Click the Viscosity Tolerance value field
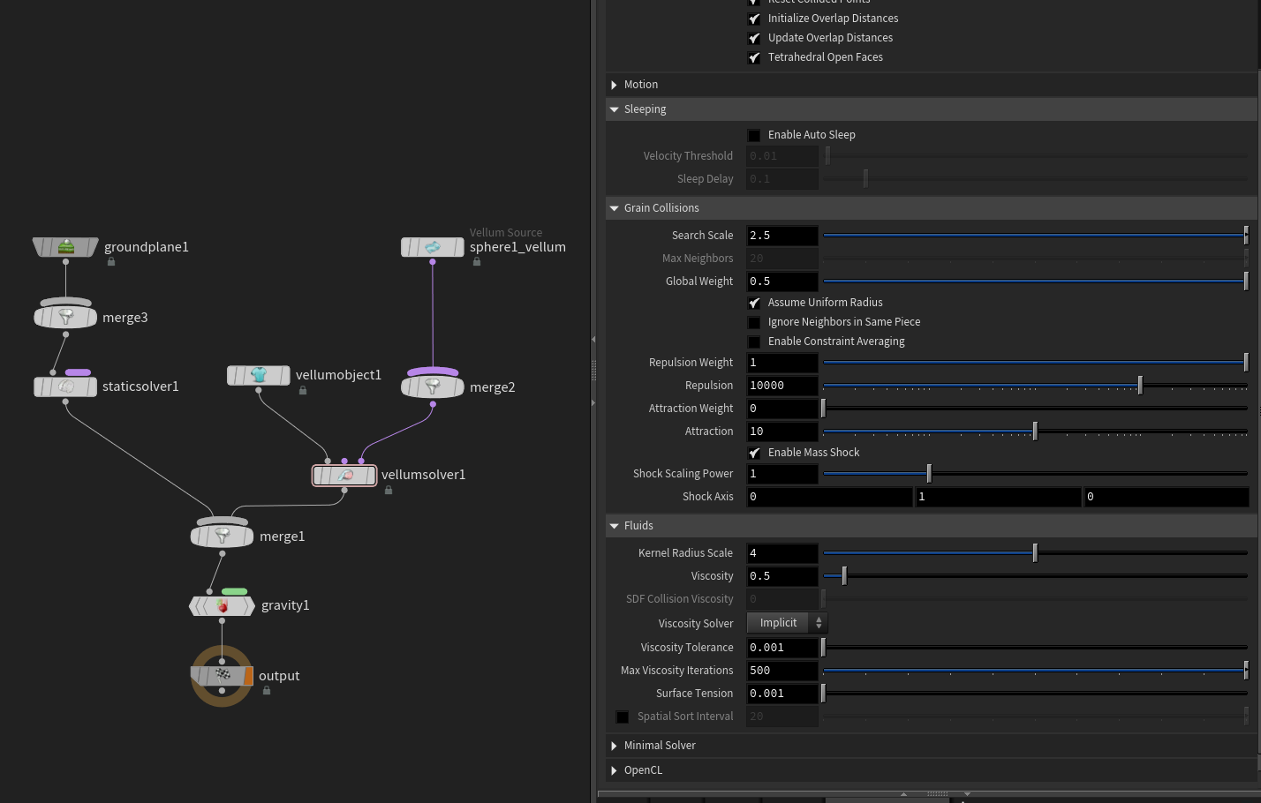1261x803 pixels. tap(782, 648)
